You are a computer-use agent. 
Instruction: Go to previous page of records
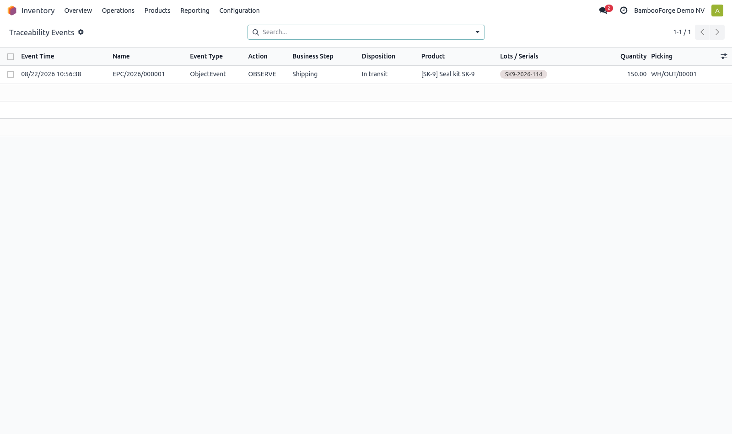pyautogui.click(x=702, y=32)
